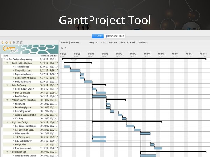Screen dimensions: 210x157
Task: Click the Bill of Materials Gantt bar
Action: click(145, 133)
